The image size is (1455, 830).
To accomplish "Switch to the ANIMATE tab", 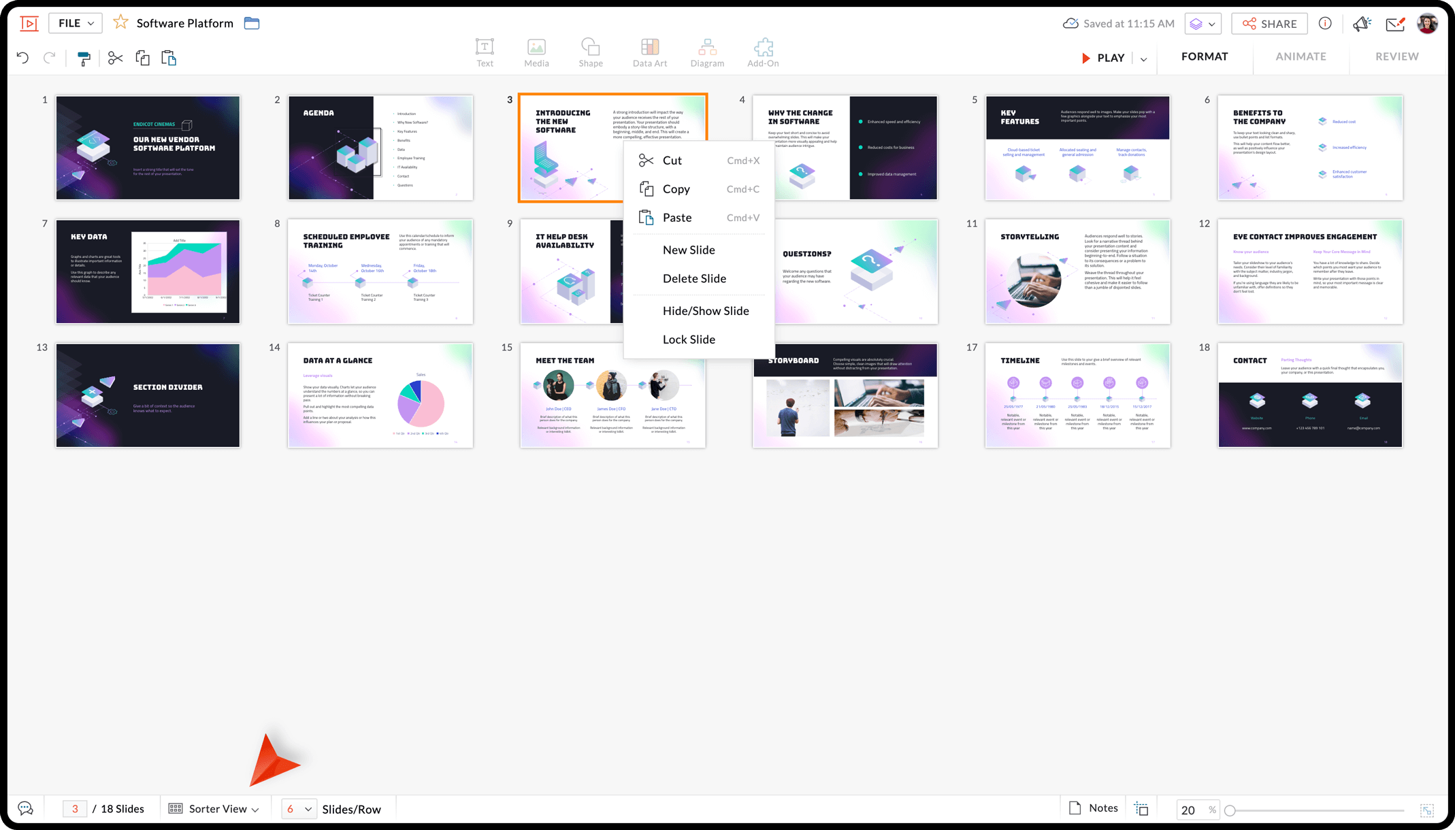I will click(1301, 56).
